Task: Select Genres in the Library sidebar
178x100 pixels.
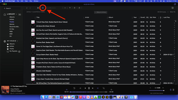Action: pos(12,24)
